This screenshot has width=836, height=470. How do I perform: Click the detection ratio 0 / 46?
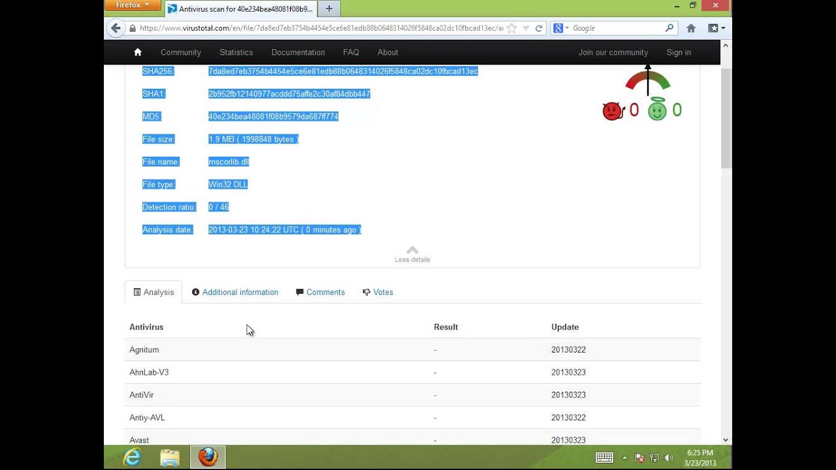click(x=218, y=207)
